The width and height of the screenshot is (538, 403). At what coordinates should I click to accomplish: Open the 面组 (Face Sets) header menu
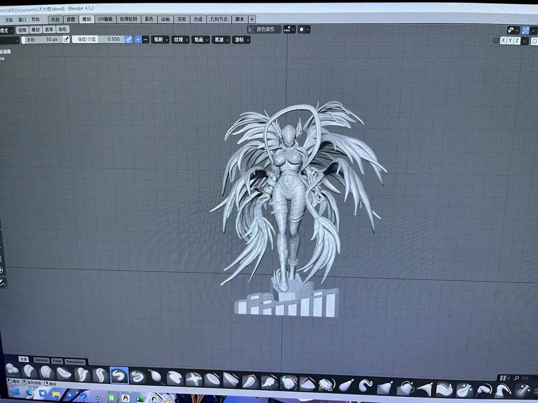coord(62,30)
